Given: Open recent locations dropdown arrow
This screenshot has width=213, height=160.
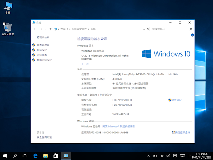Looking at the screenshot, I should pyautogui.click(x=46, y=29).
